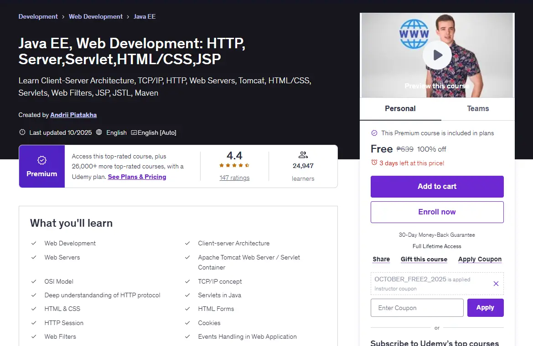
Task: Remove the applied OCTOBER_FREE2_2025 coupon
Action: click(496, 284)
